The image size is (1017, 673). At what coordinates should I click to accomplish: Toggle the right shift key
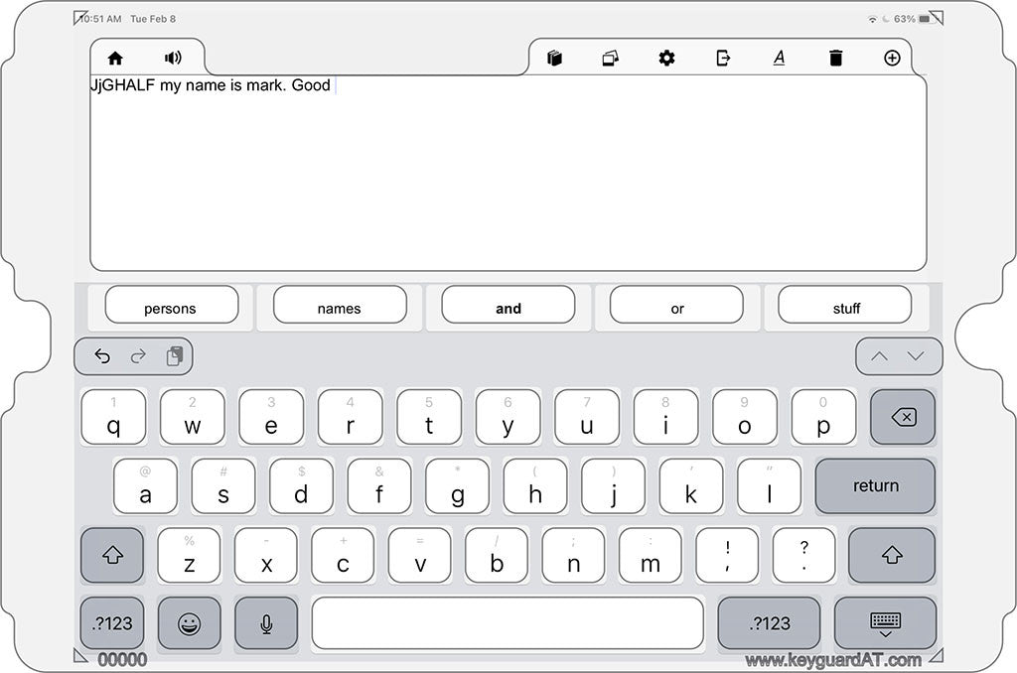pos(891,555)
